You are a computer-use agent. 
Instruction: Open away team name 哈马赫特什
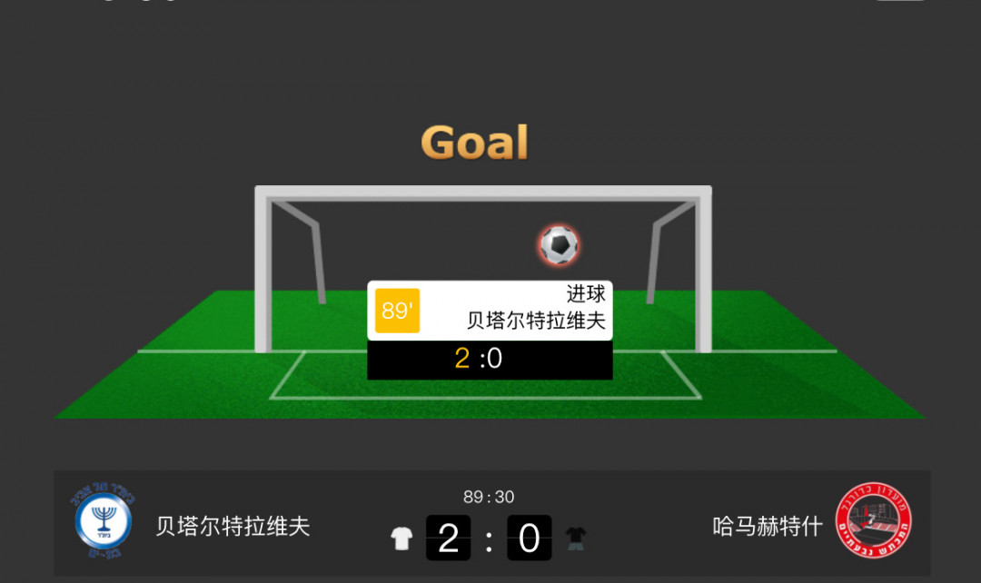click(767, 526)
